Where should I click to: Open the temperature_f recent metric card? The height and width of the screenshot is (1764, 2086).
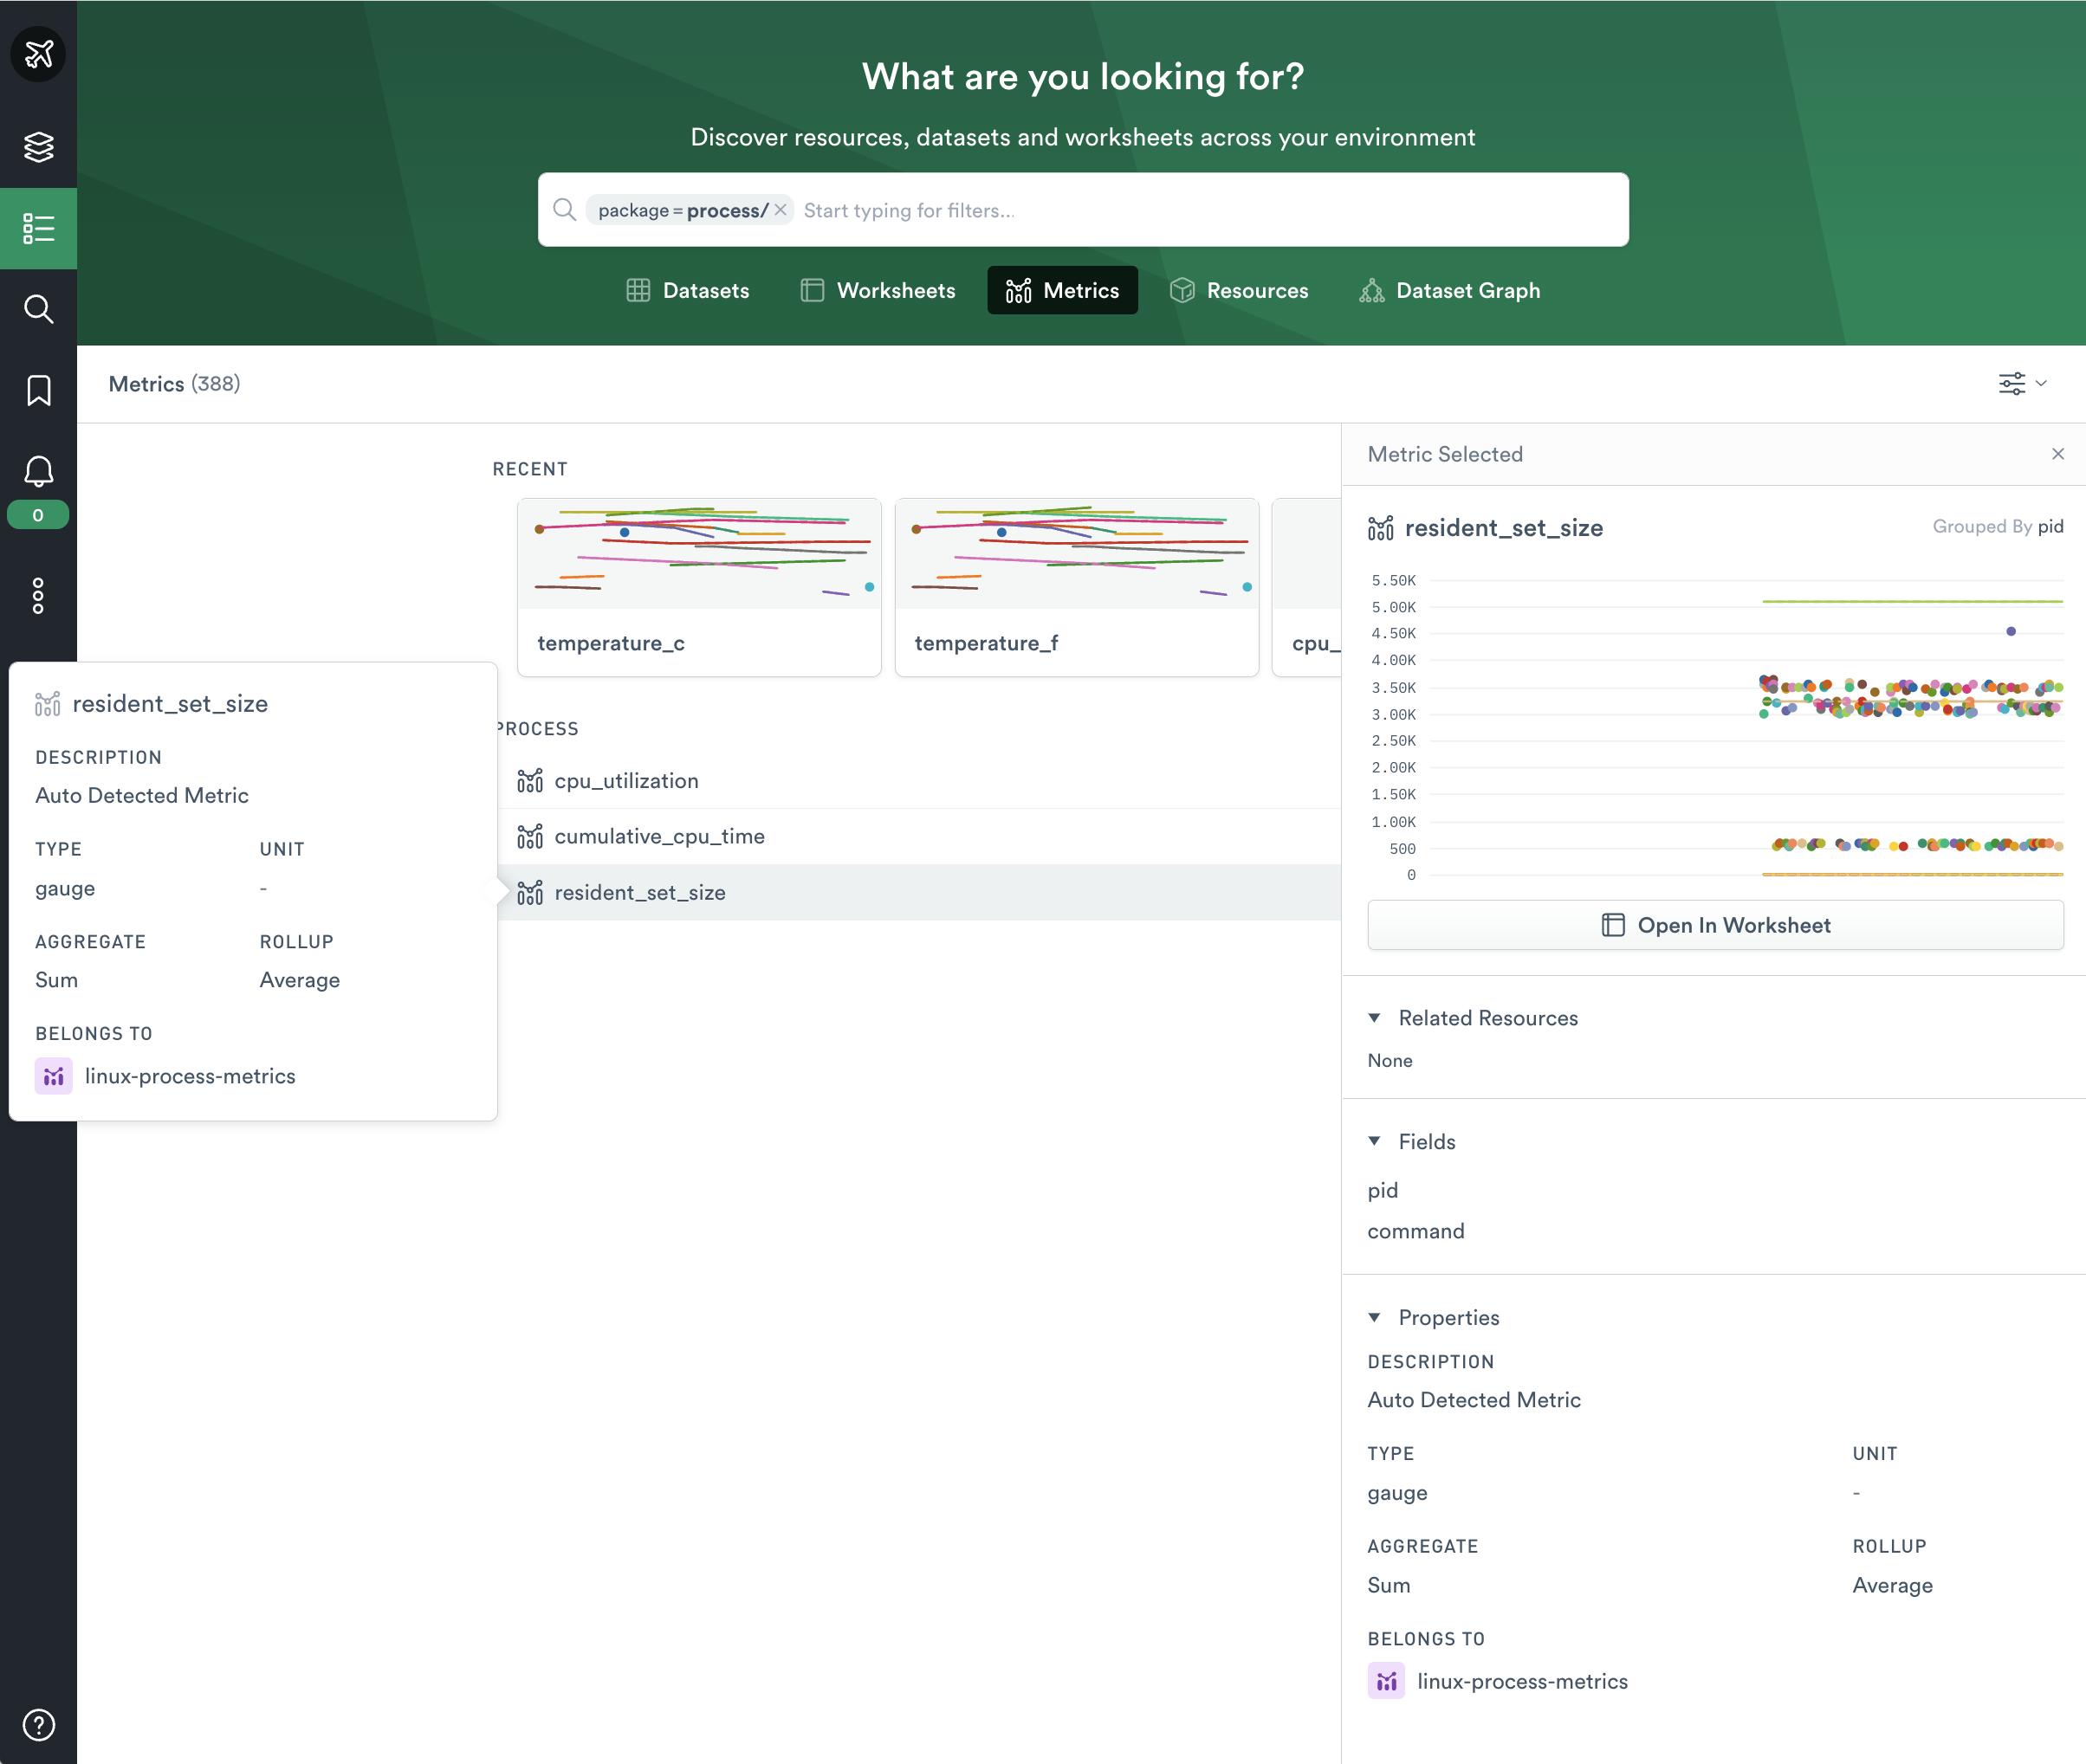[x=1076, y=588]
